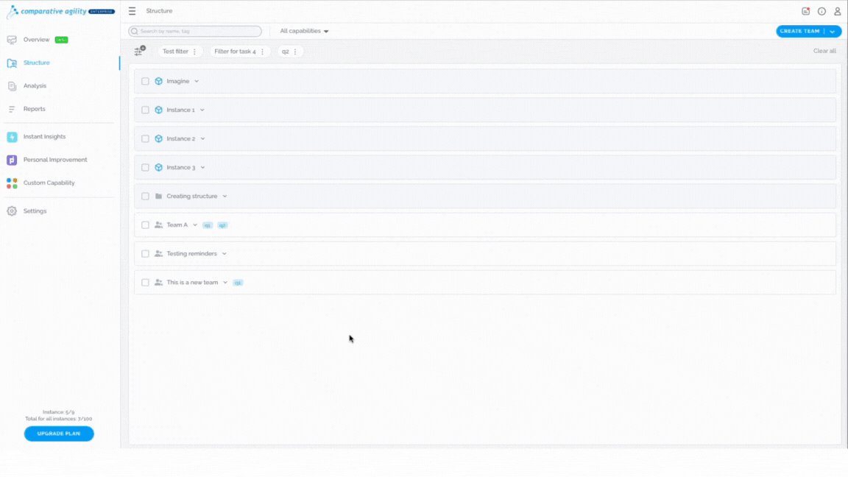The image size is (848, 477).
Task: Check the Testing reminders row checkbox
Action: coord(145,253)
